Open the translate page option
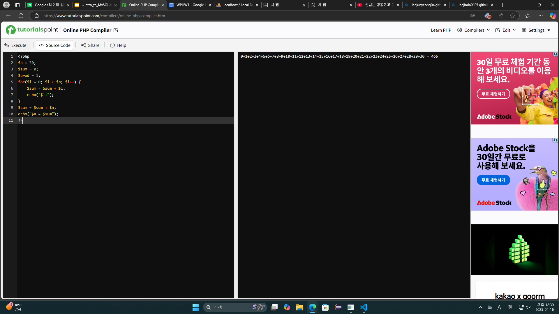The image size is (559, 314). [x=472, y=16]
